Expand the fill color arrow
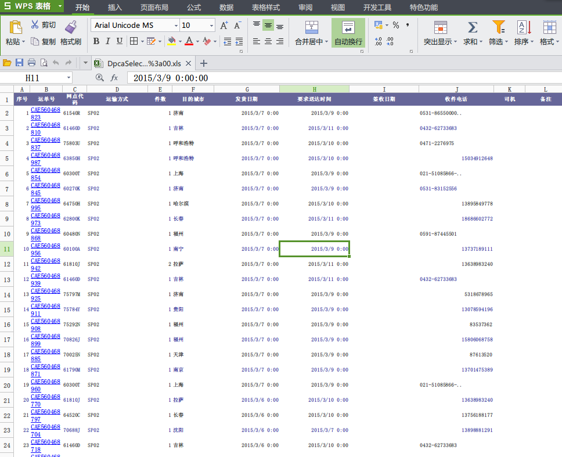 [180, 42]
